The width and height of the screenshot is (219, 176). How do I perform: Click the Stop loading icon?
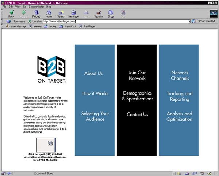[x=123, y=14]
